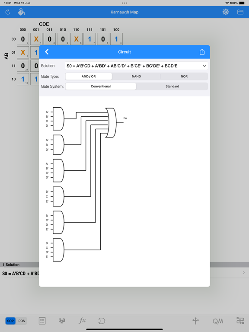The width and height of the screenshot is (249, 332).
Task: Click the S0 solution text field
Action: (136, 66)
